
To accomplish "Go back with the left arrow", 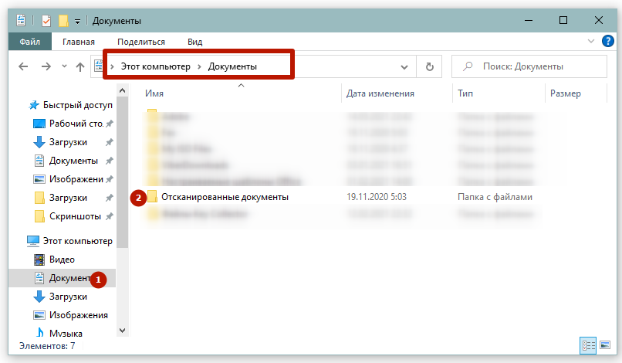I will pyautogui.click(x=23, y=66).
